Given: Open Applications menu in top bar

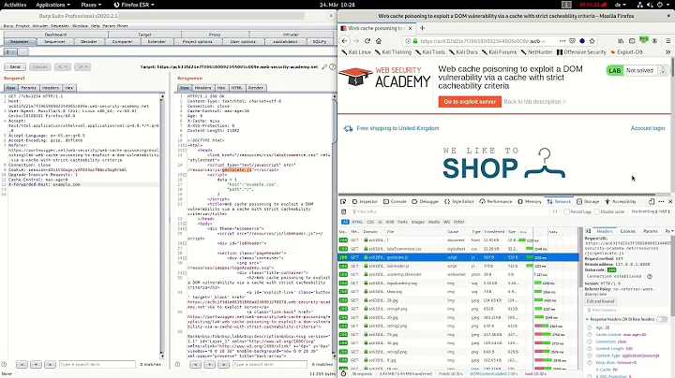Looking at the screenshot, I should click(52, 5).
